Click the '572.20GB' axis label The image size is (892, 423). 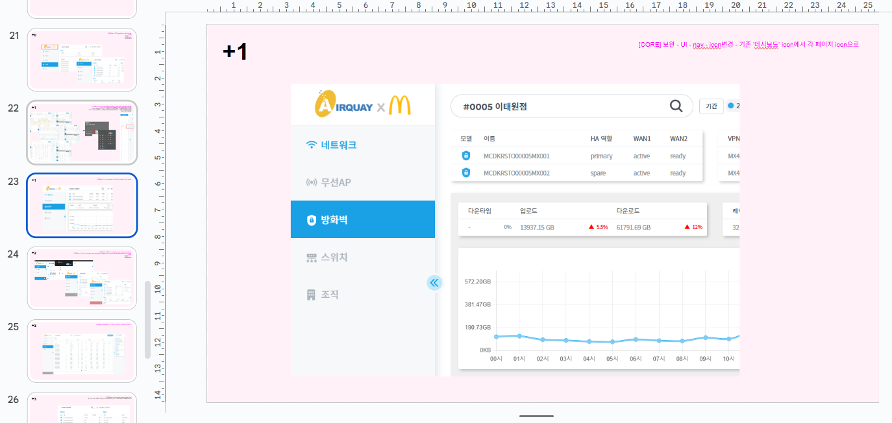pyautogui.click(x=478, y=282)
